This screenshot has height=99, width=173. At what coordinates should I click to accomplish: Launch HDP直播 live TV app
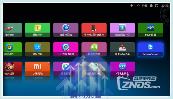(150, 30)
